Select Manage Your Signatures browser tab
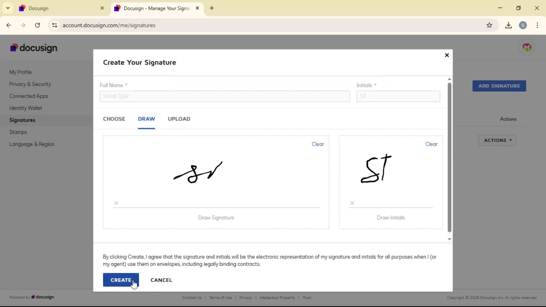The image size is (546, 307). pos(157,8)
